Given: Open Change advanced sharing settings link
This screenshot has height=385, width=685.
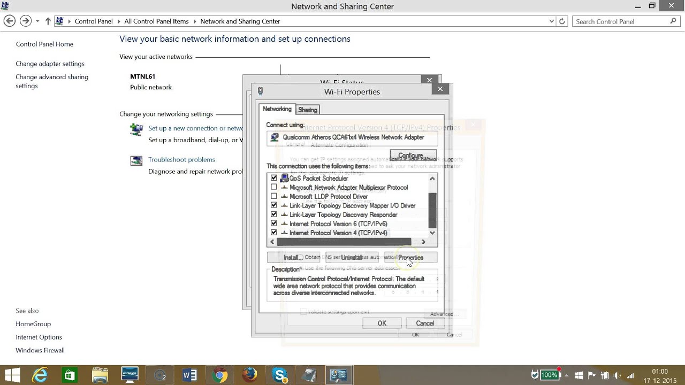Looking at the screenshot, I should (x=52, y=81).
